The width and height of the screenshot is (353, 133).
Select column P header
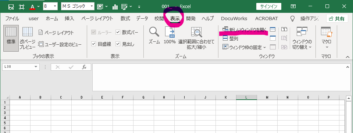329,97
